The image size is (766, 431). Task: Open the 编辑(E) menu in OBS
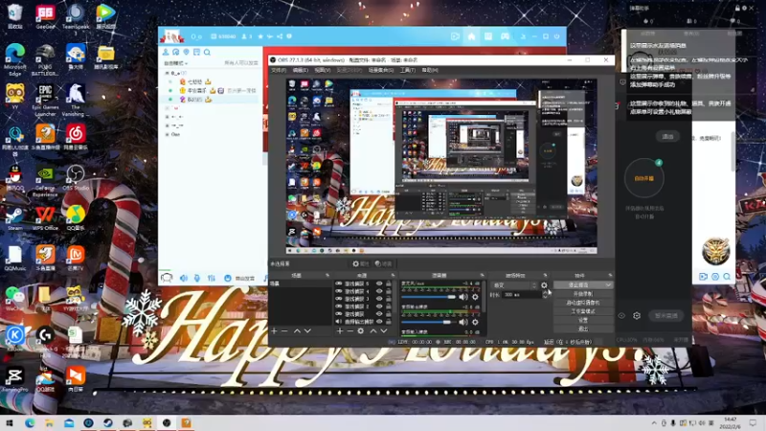click(x=300, y=70)
